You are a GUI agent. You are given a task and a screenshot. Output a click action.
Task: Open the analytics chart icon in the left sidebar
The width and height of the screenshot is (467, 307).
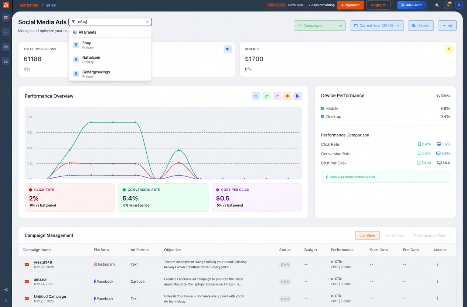[6, 61]
